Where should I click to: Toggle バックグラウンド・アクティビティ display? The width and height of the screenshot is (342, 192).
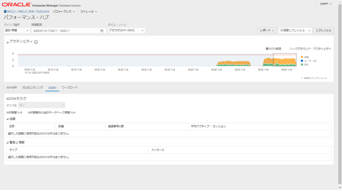click(310, 48)
